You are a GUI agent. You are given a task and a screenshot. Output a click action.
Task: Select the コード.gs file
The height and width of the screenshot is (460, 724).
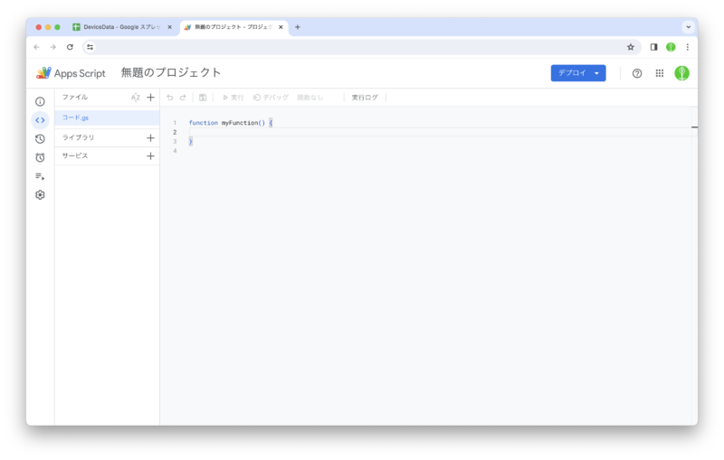(107, 117)
